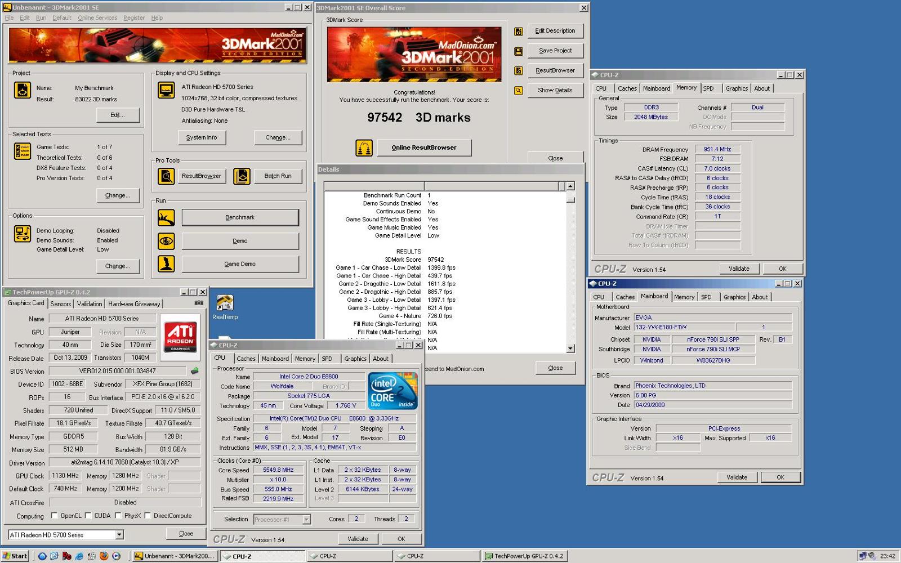This screenshot has width=901, height=563.
Task: Click the 'Game 4 - Nature' result row
Action: point(395,316)
